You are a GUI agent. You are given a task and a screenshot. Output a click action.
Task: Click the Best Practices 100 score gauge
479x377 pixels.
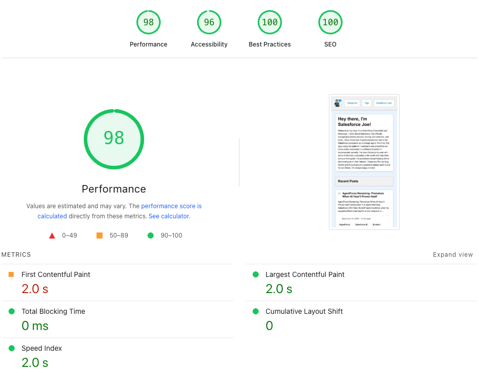[x=269, y=22]
